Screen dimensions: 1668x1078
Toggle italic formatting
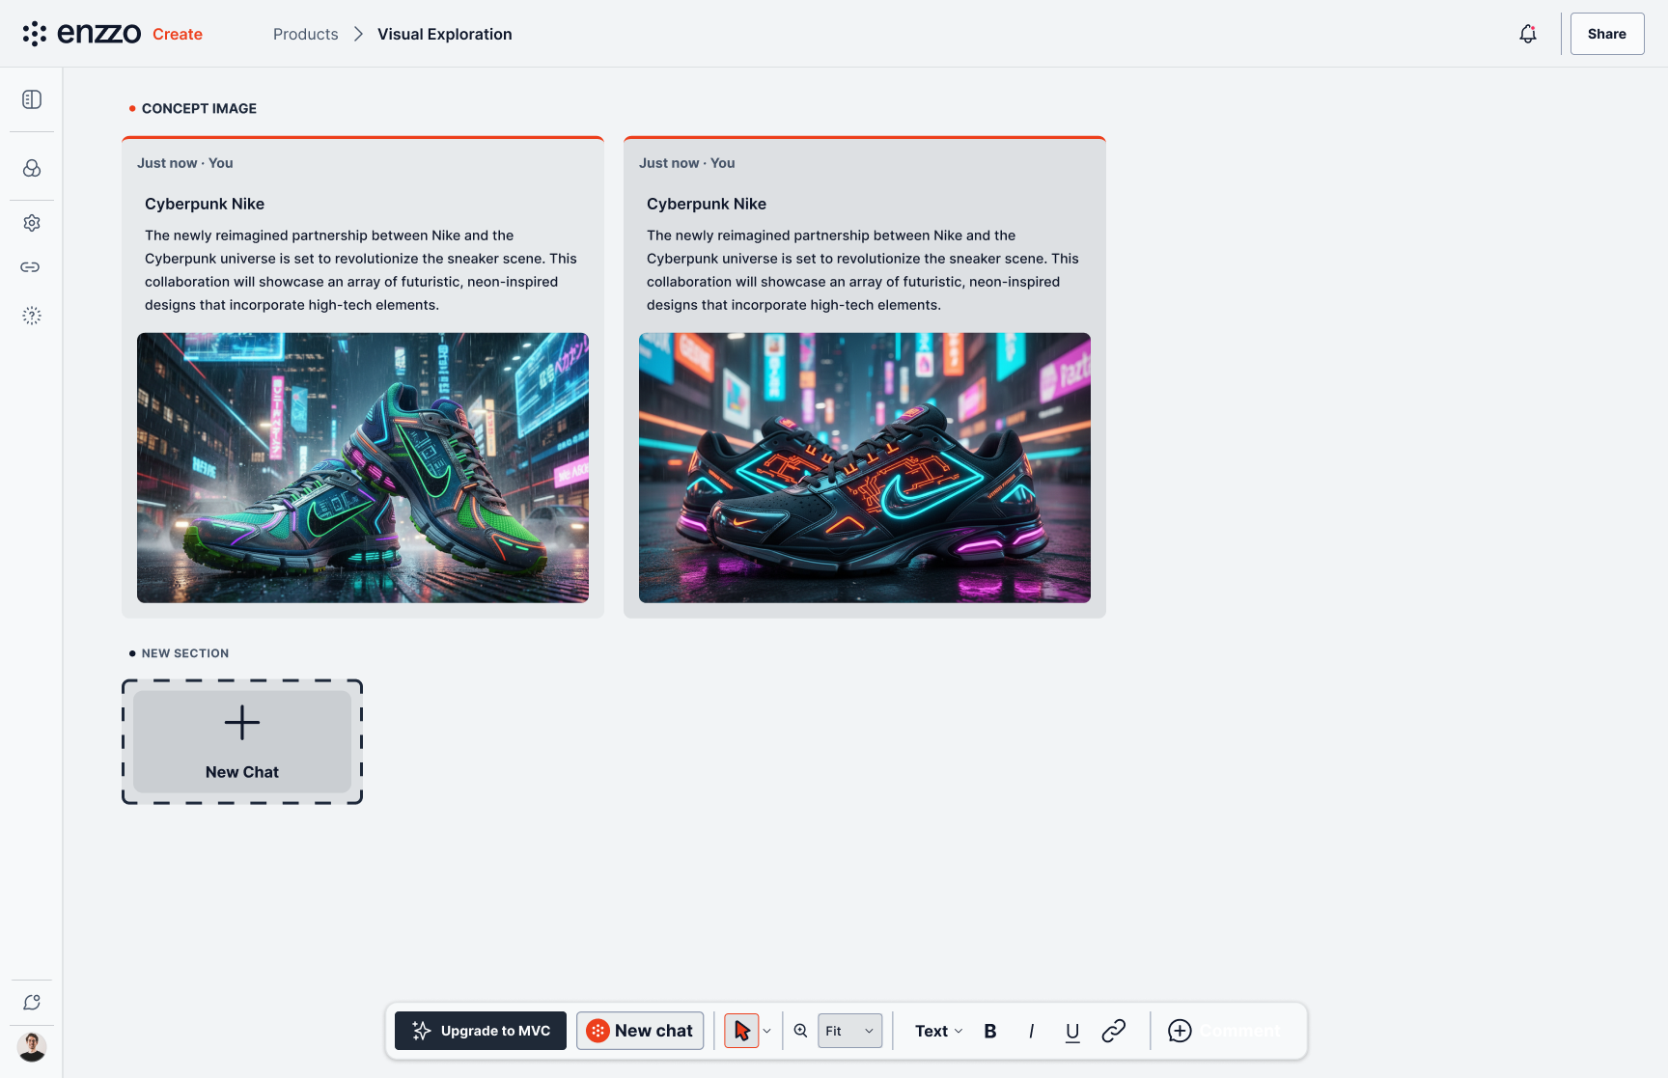click(x=1032, y=1031)
